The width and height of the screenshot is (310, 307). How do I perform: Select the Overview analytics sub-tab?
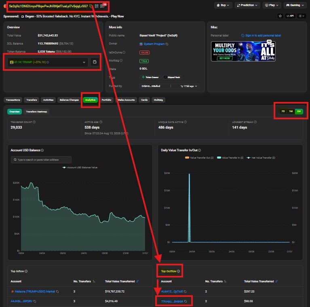pos(15,112)
